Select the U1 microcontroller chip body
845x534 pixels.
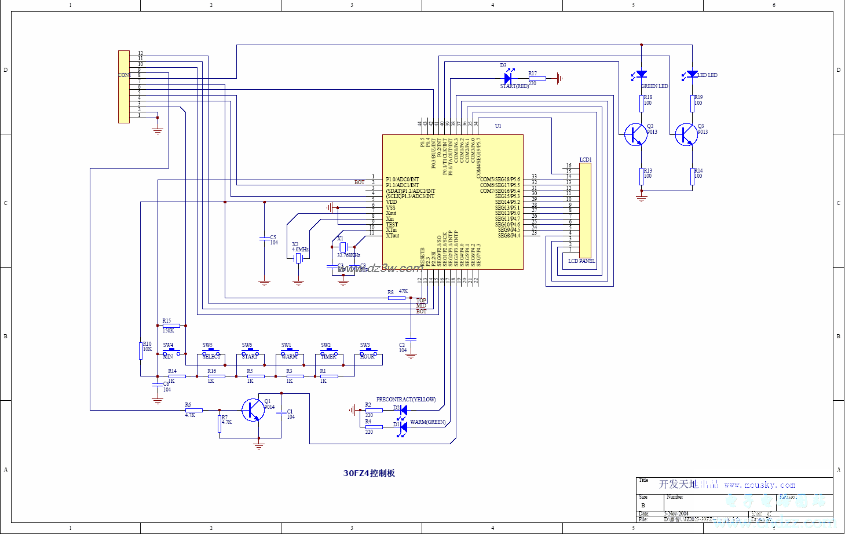[452, 202]
